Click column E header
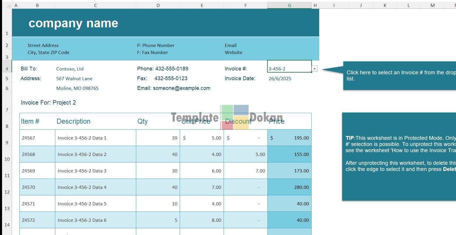This screenshot has height=235, width=456. (x=202, y=5)
